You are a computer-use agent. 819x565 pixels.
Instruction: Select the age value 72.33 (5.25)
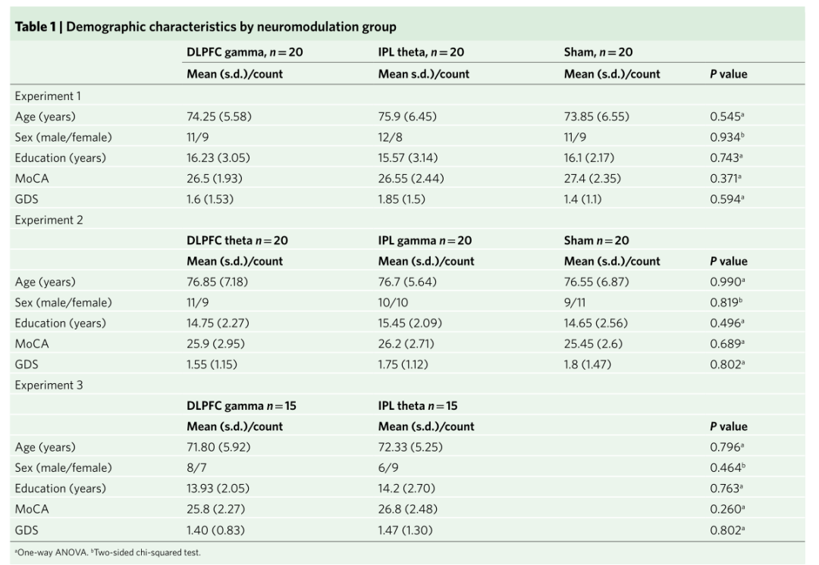pos(410,447)
